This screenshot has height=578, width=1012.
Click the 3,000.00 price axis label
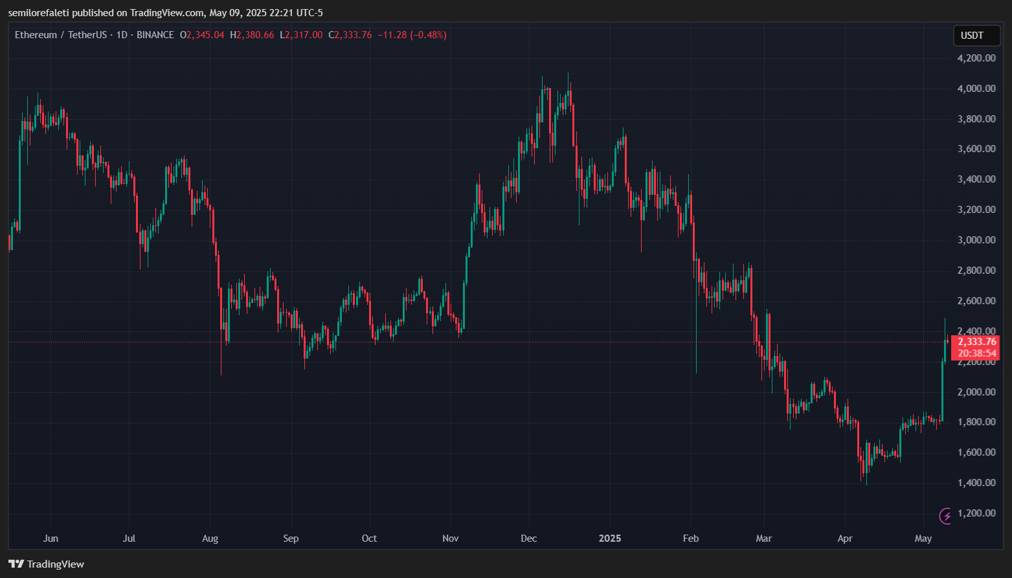point(976,240)
